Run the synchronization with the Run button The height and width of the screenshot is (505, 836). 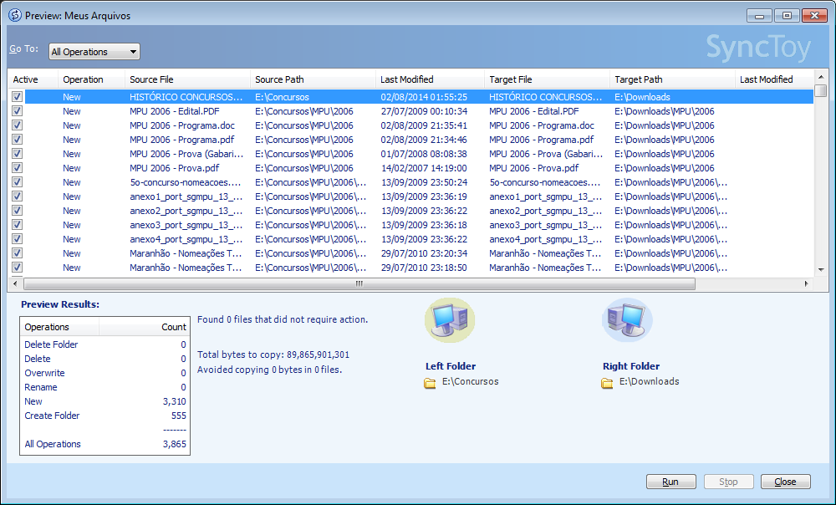[670, 482]
